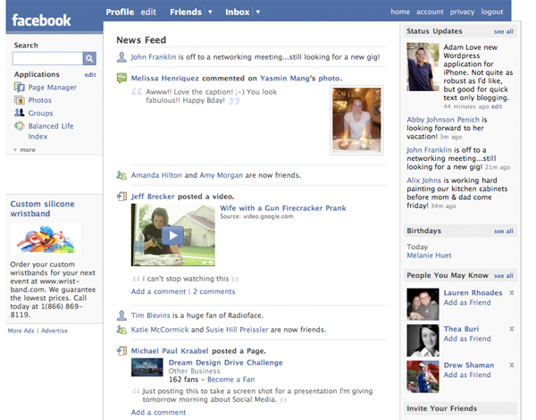
Task: Edit your status update
Action: pyautogui.click(x=497, y=106)
